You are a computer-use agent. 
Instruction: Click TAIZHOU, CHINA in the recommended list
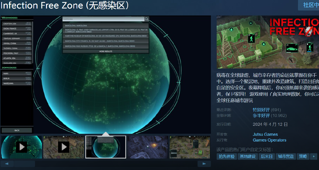point(17,48)
